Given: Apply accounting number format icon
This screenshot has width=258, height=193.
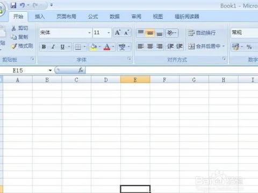Looking at the screenshot, I should tap(235, 47).
